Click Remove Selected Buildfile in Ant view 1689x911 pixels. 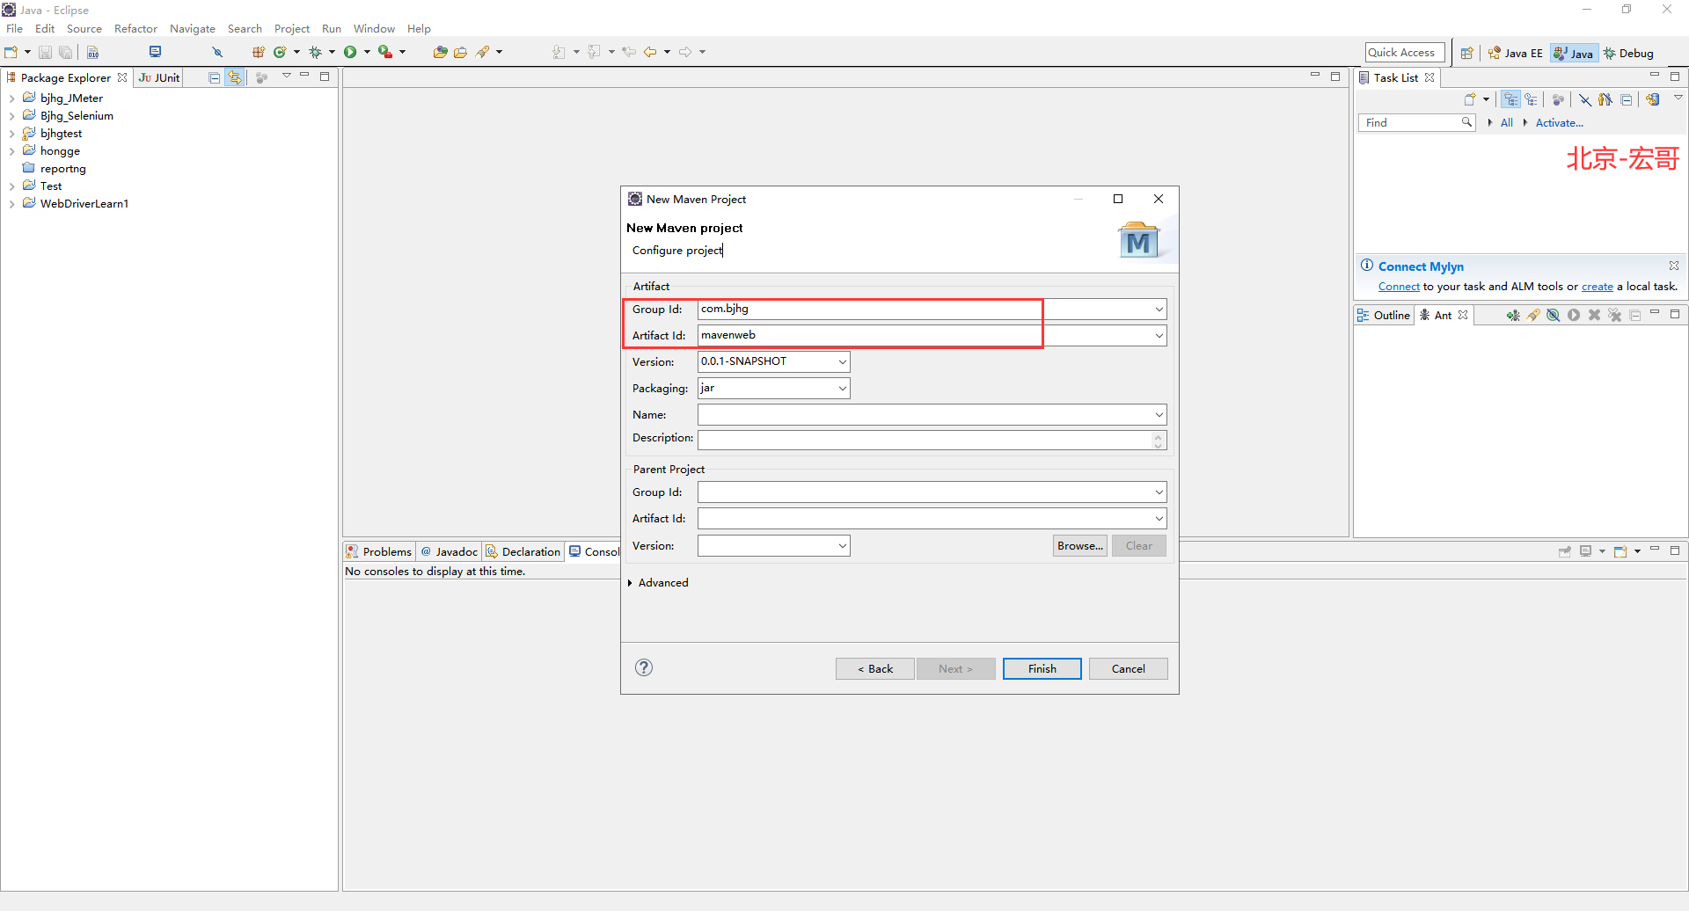(1594, 315)
